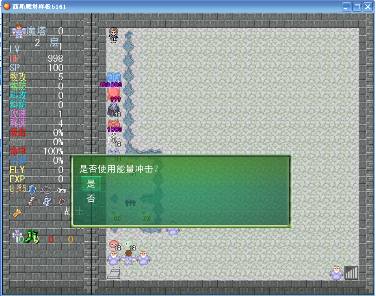Click the old man right of the armored hero
Screen dimensions: 376x296
click(143, 258)
